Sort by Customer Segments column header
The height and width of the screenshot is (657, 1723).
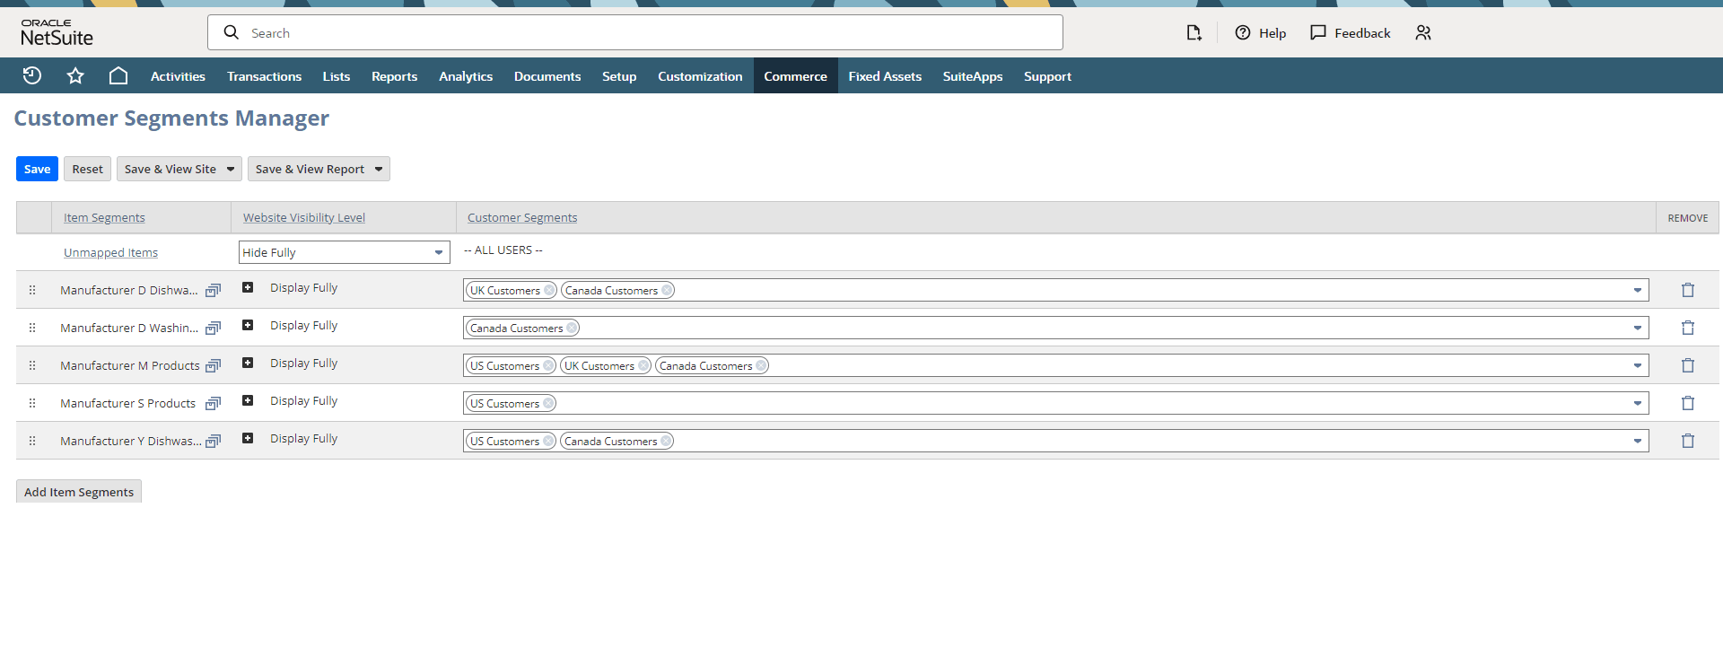pos(522,217)
